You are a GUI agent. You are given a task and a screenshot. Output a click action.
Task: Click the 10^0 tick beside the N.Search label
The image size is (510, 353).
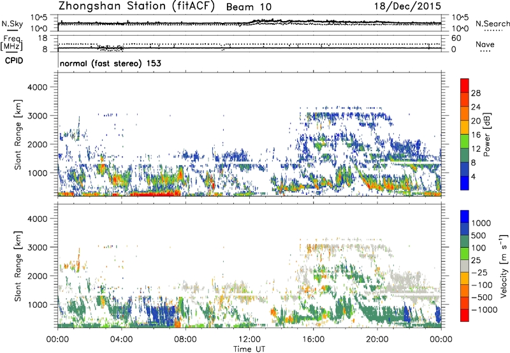[460, 29]
